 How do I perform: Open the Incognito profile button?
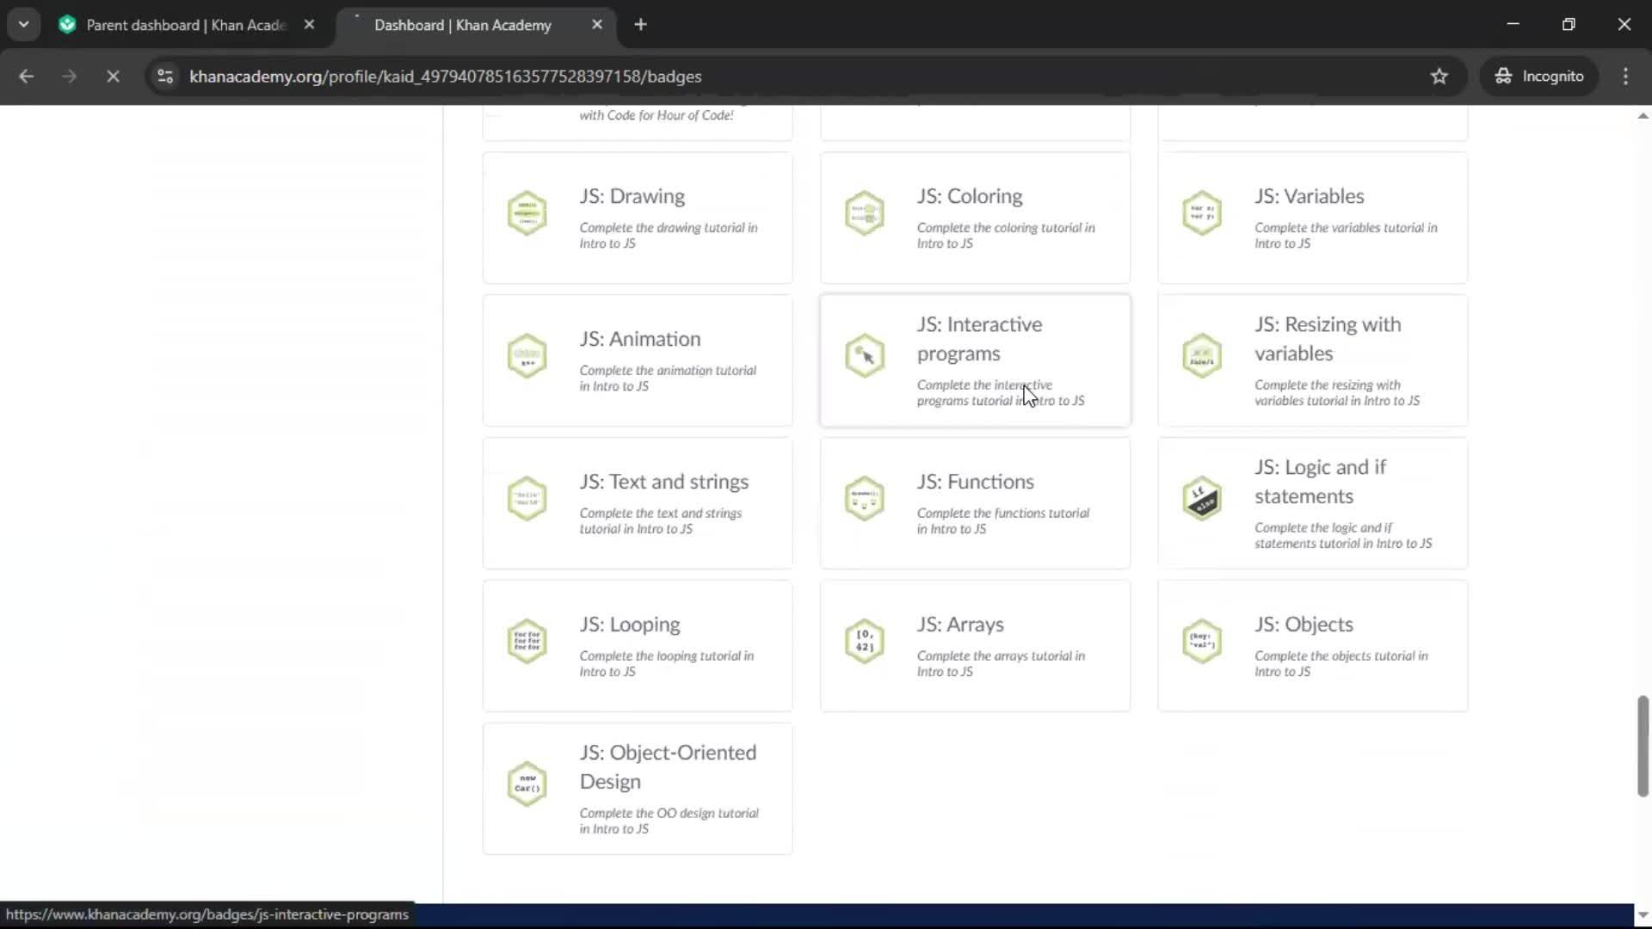point(1538,76)
